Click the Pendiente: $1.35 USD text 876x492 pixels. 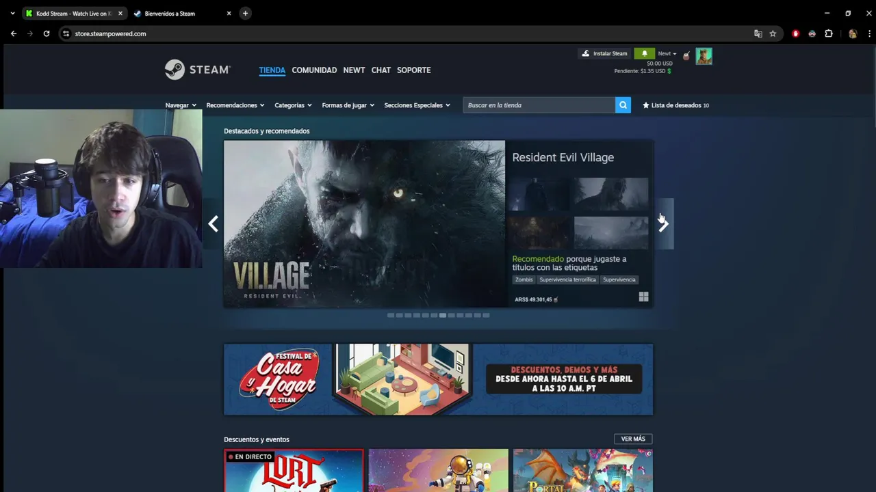(x=639, y=71)
